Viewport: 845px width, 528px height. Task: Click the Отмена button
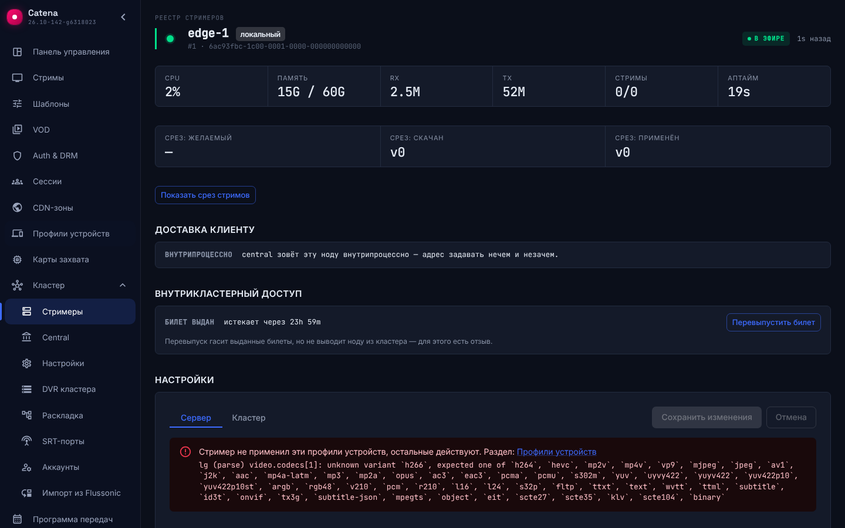click(x=791, y=417)
